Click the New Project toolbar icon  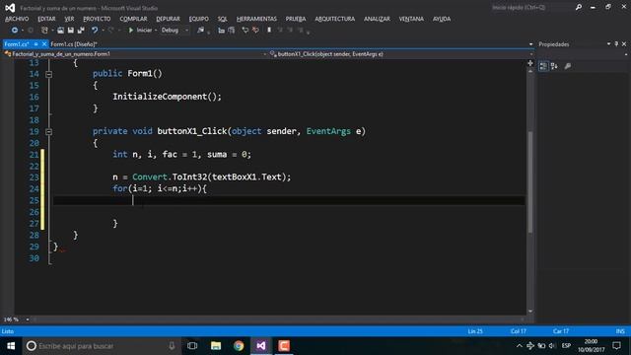pos(44,31)
